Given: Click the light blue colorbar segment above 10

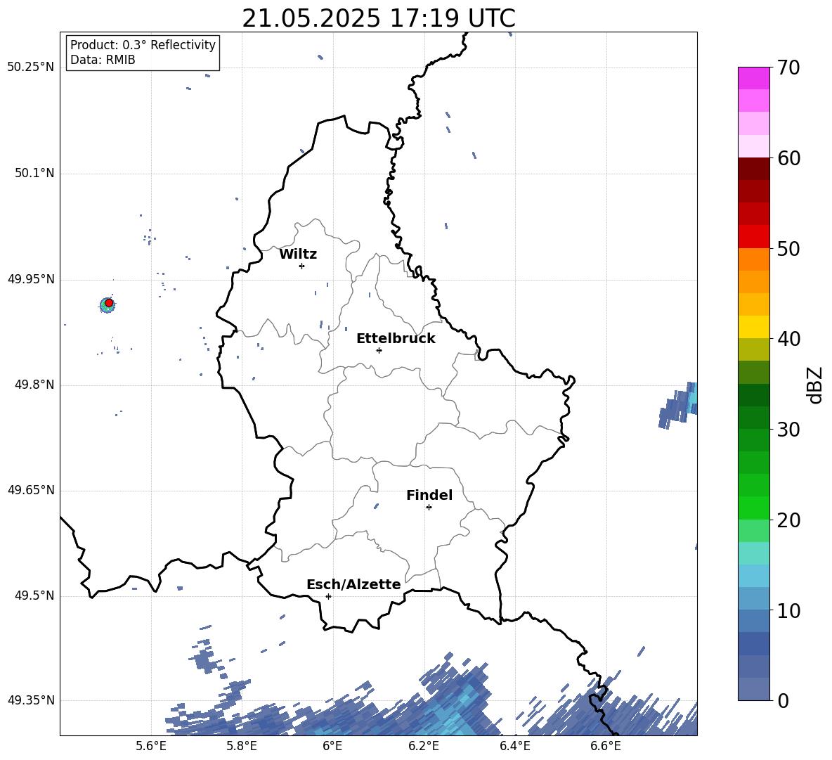Looking at the screenshot, I should point(753,598).
